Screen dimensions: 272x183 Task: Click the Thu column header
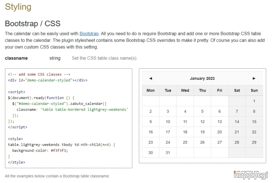coord(202,90)
